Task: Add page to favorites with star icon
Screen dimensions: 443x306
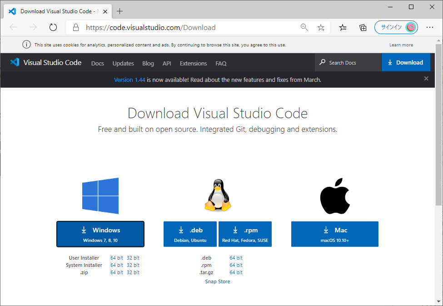Action: click(x=321, y=27)
